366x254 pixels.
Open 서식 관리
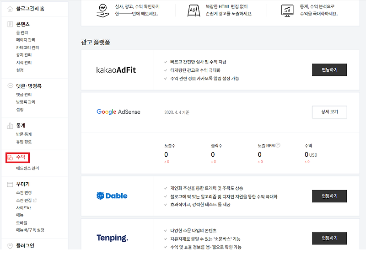click(24, 63)
